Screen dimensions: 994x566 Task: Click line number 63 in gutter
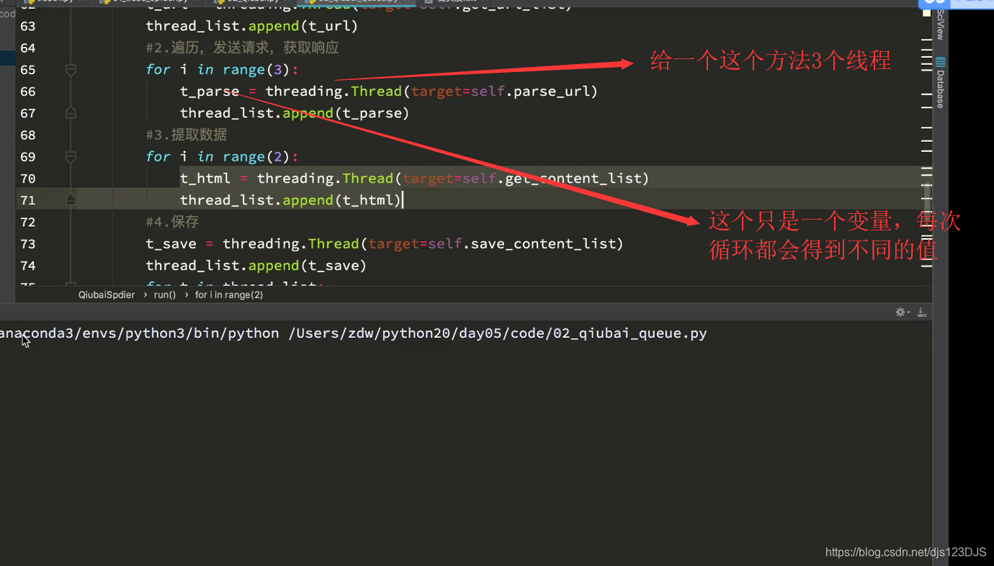click(x=28, y=27)
